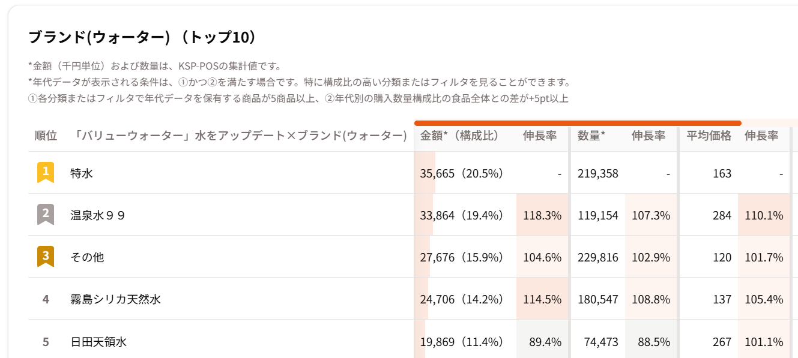
Task: Click the orange horizontal scroll indicator bar
Action: pos(578,123)
